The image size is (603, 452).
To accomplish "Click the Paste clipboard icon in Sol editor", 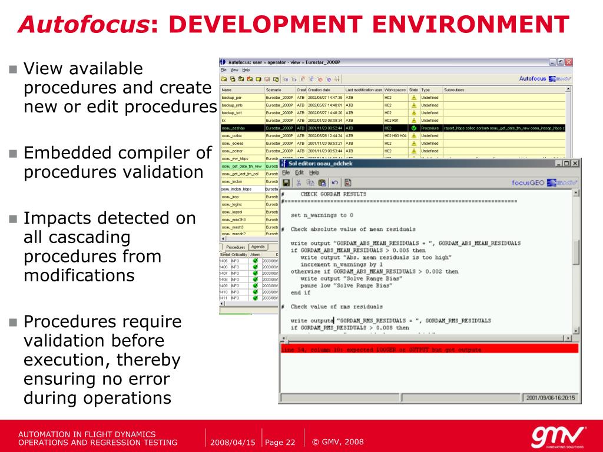I will coord(322,182).
